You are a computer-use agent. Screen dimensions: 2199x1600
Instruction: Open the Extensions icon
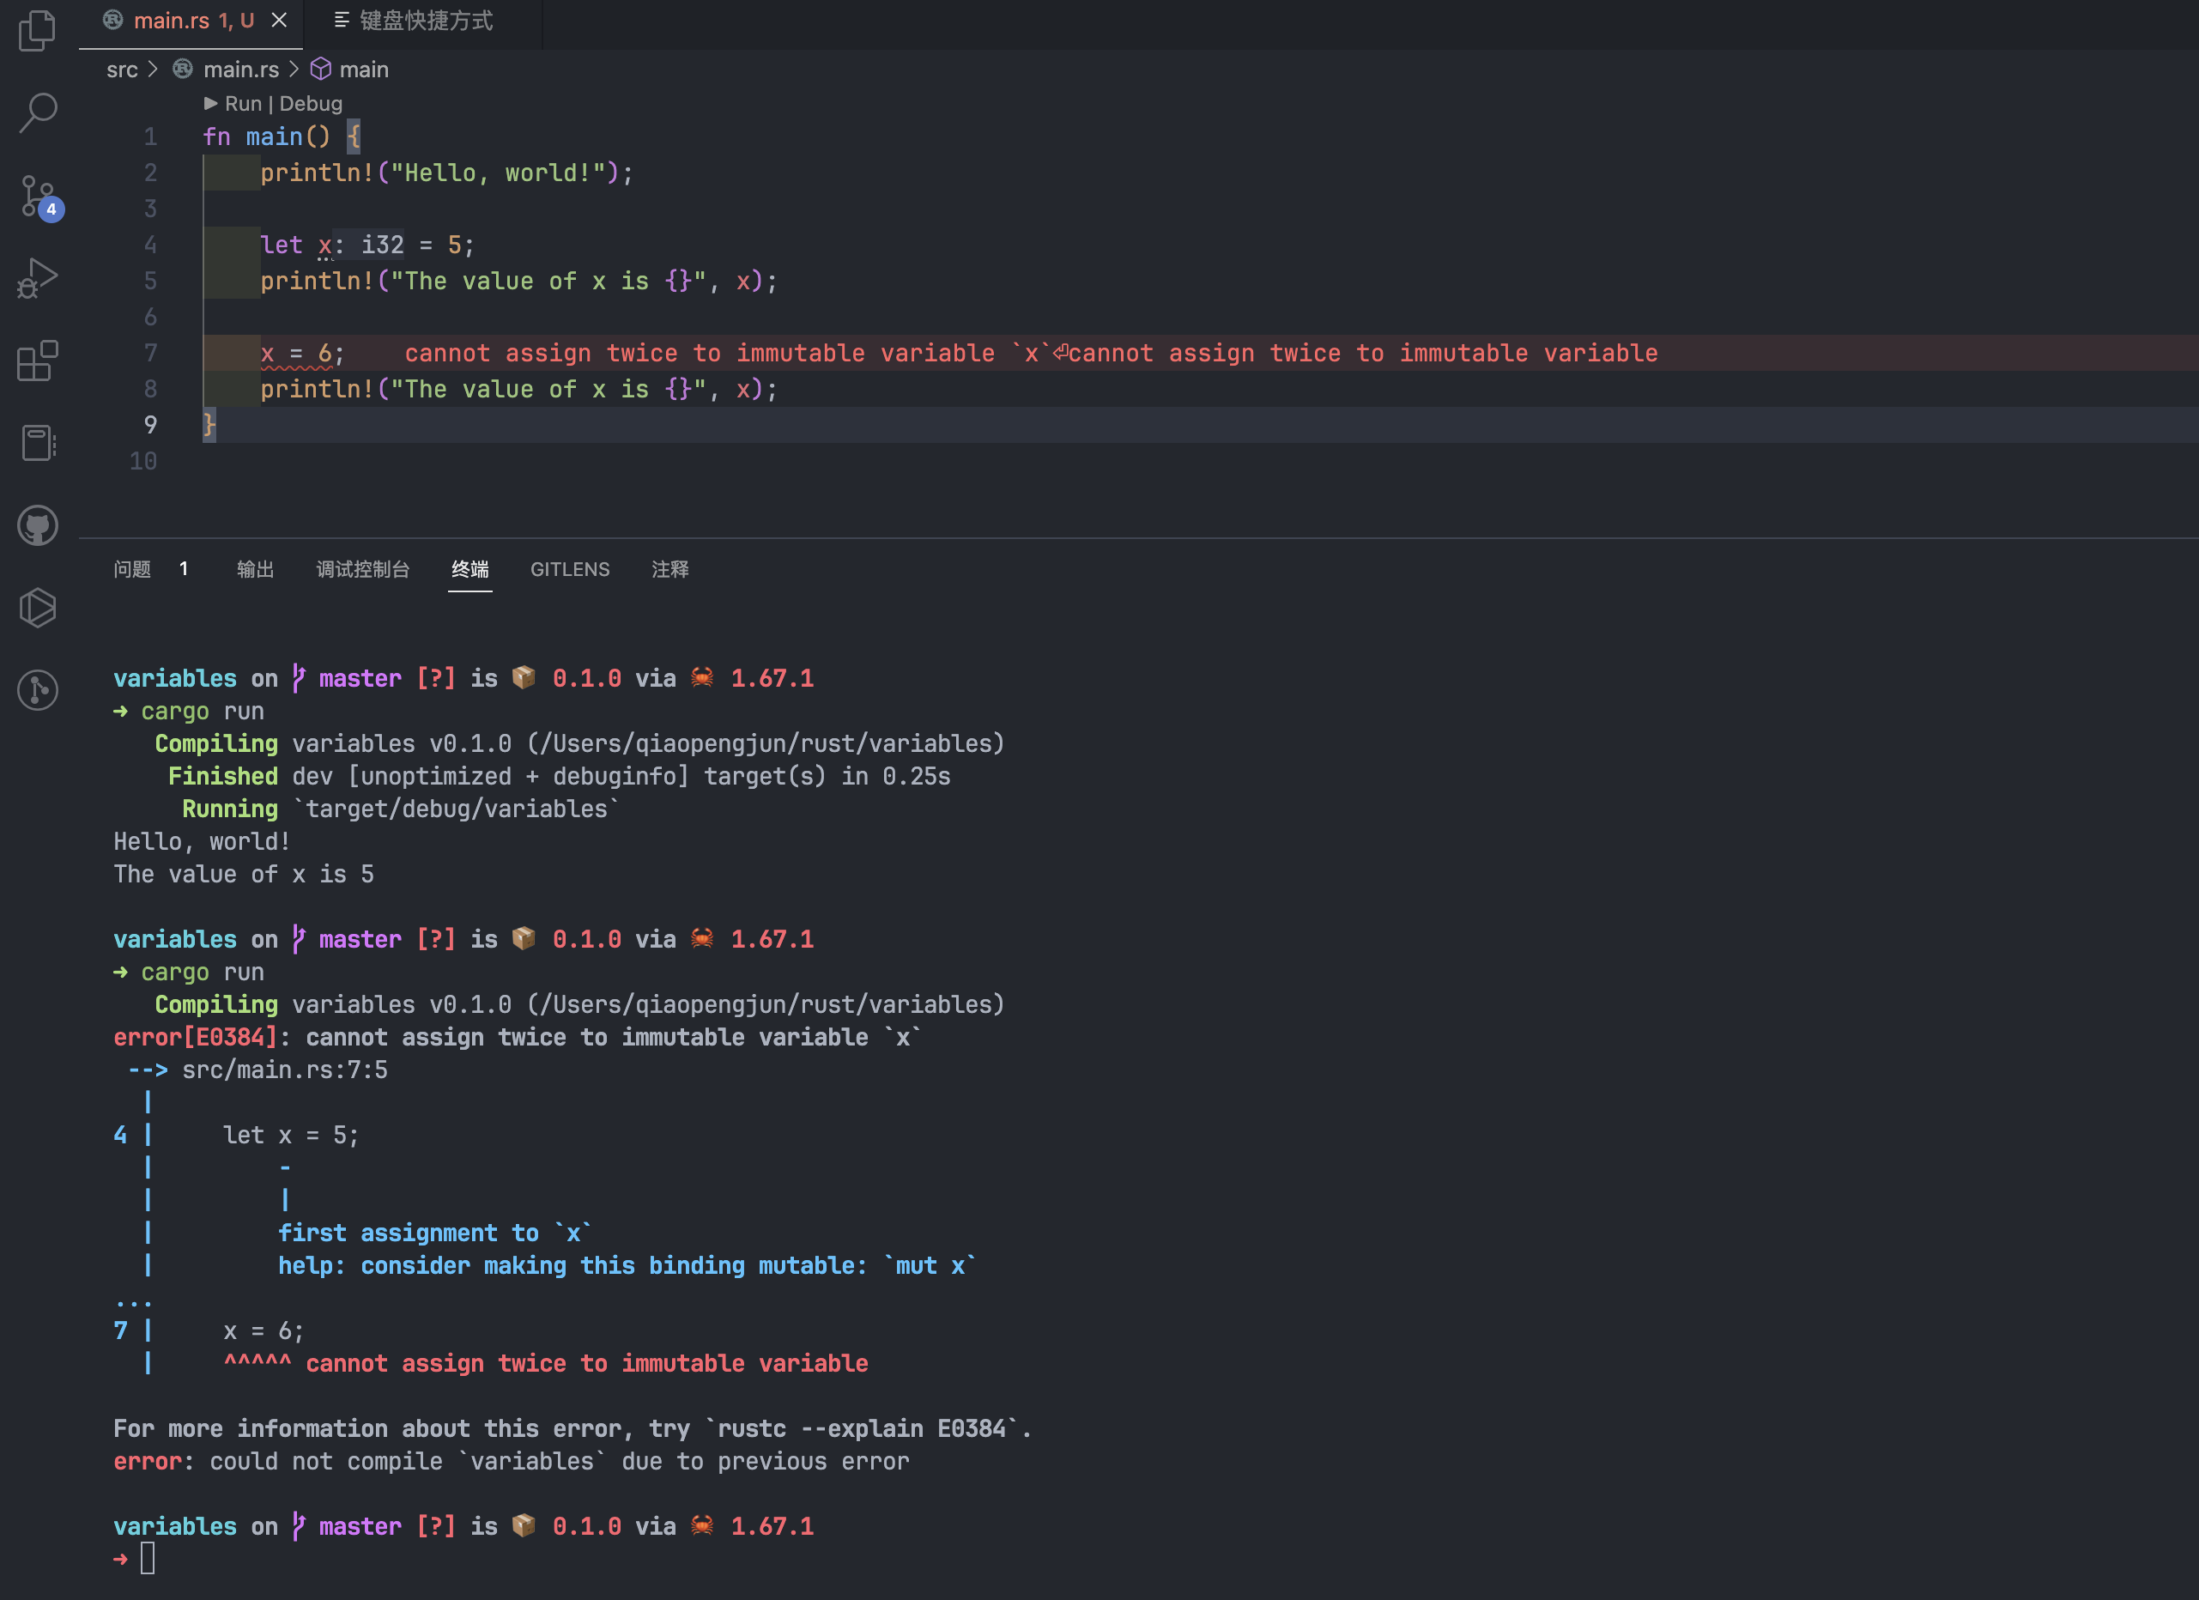tap(38, 361)
